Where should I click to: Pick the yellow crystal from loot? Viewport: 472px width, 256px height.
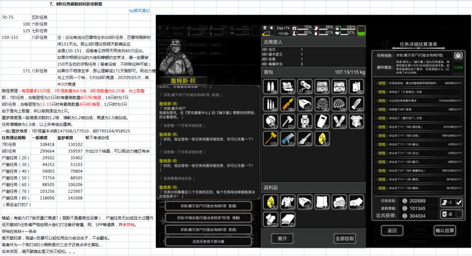(271, 201)
